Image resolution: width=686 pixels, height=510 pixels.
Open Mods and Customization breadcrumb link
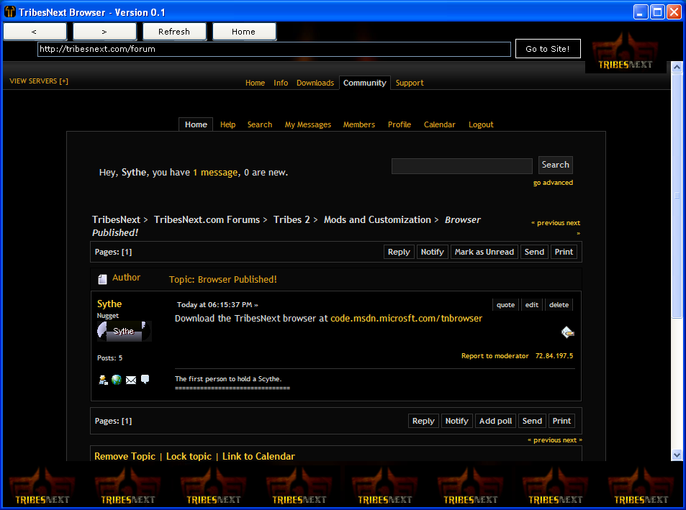tap(378, 219)
